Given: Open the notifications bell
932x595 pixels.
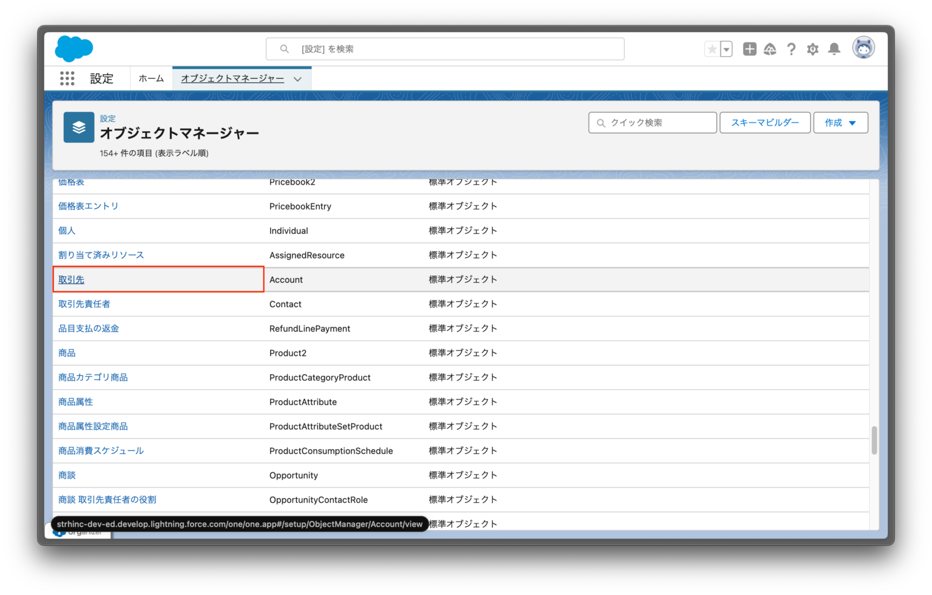Looking at the screenshot, I should pyautogui.click(x=834, y=49).
